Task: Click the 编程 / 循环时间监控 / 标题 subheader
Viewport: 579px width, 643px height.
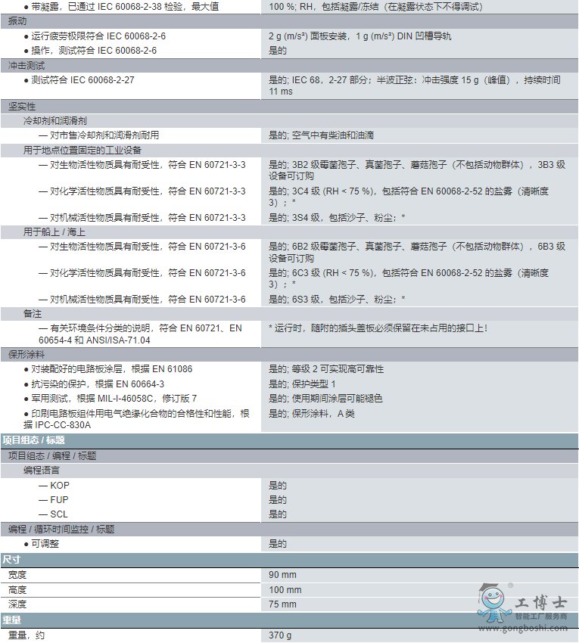Action: pyautogui.click(x=289, y=530)
